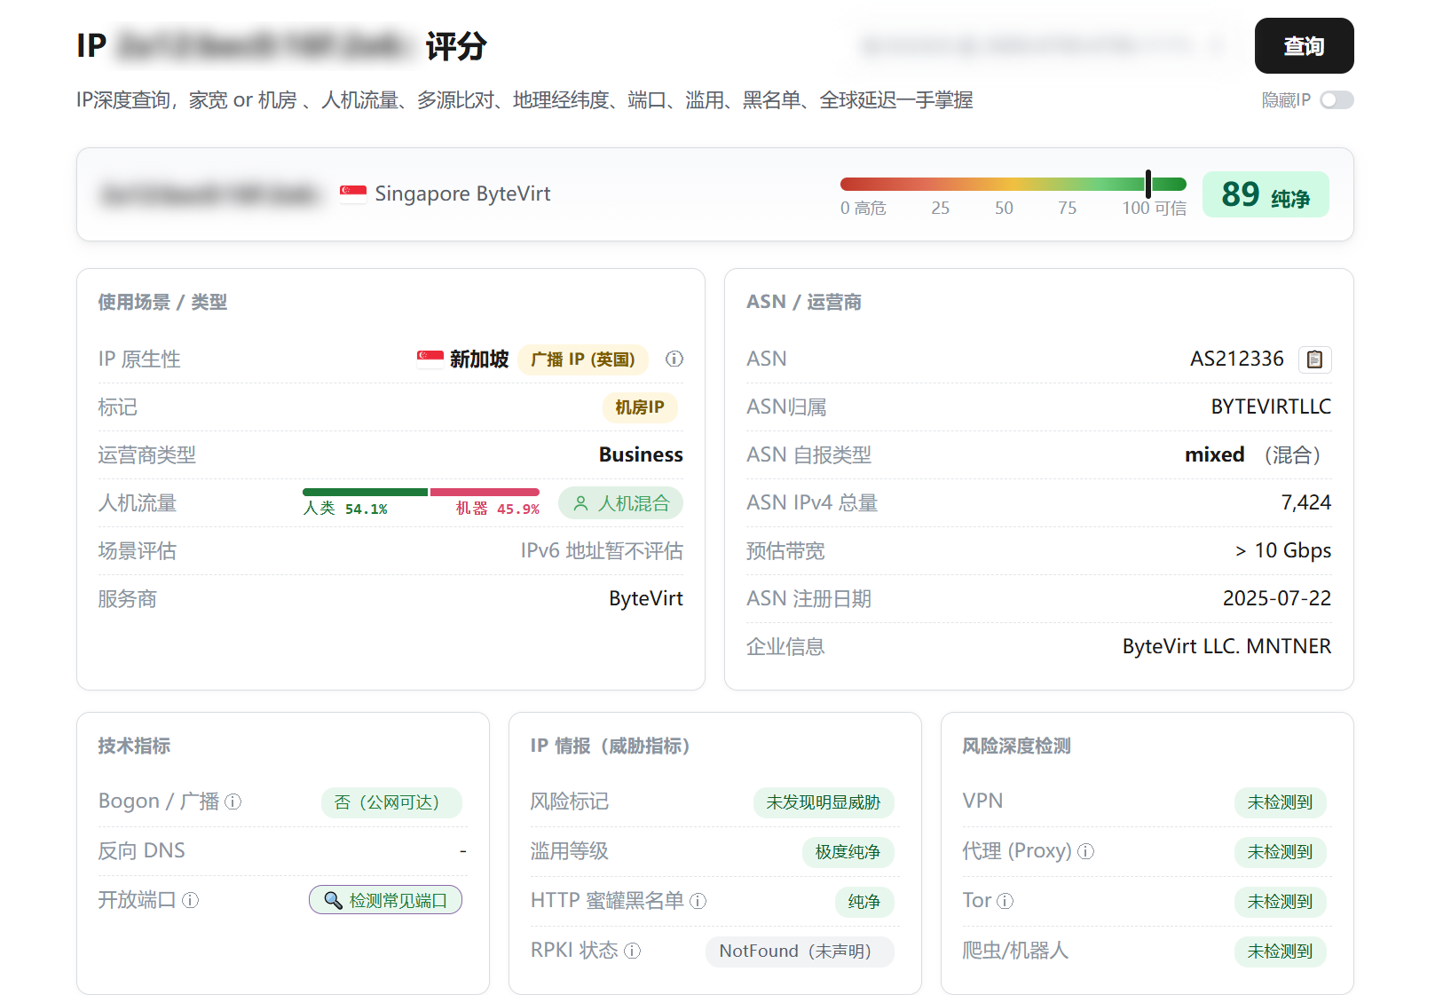This screenshot has width=1451, height=995.
Task: Open the Tor info icon
Action: click(1005, 901)
